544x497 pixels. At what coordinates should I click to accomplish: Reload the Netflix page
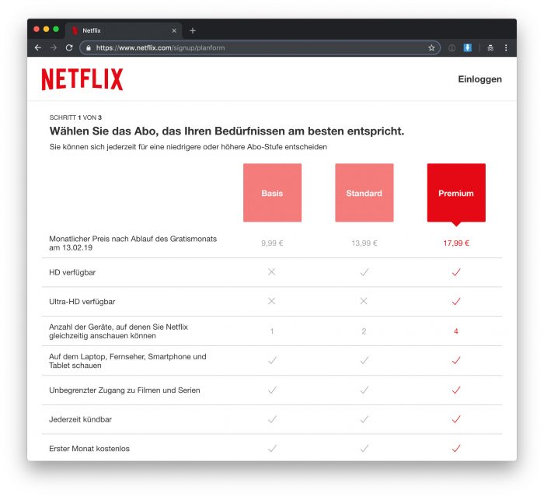click(x=69, y=47)
